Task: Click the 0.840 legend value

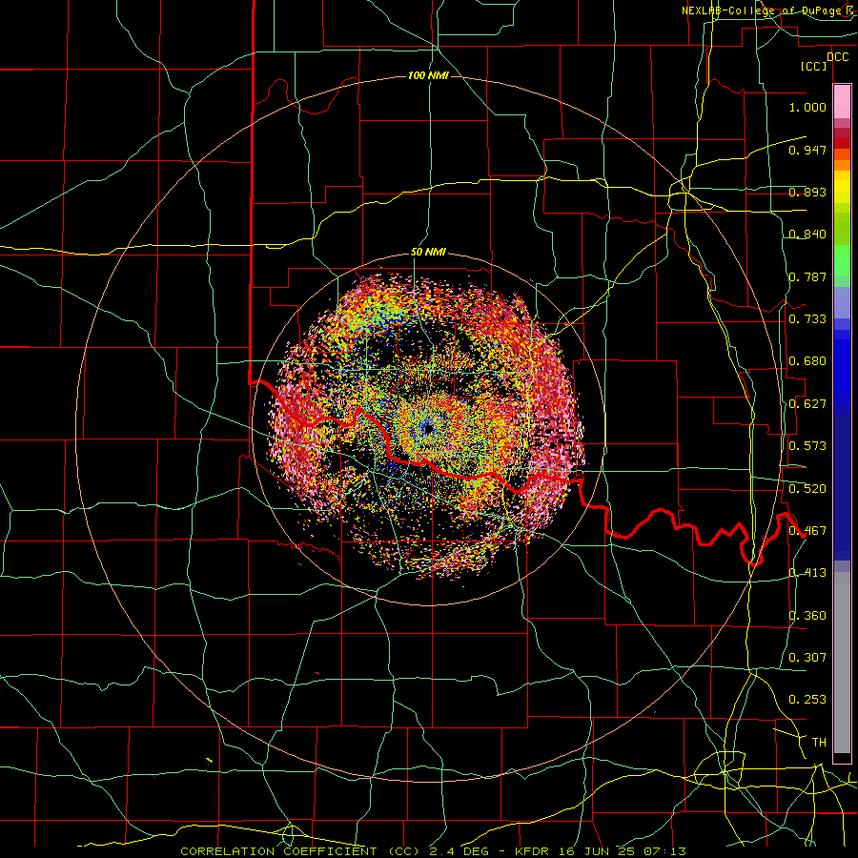Action: 807,235
